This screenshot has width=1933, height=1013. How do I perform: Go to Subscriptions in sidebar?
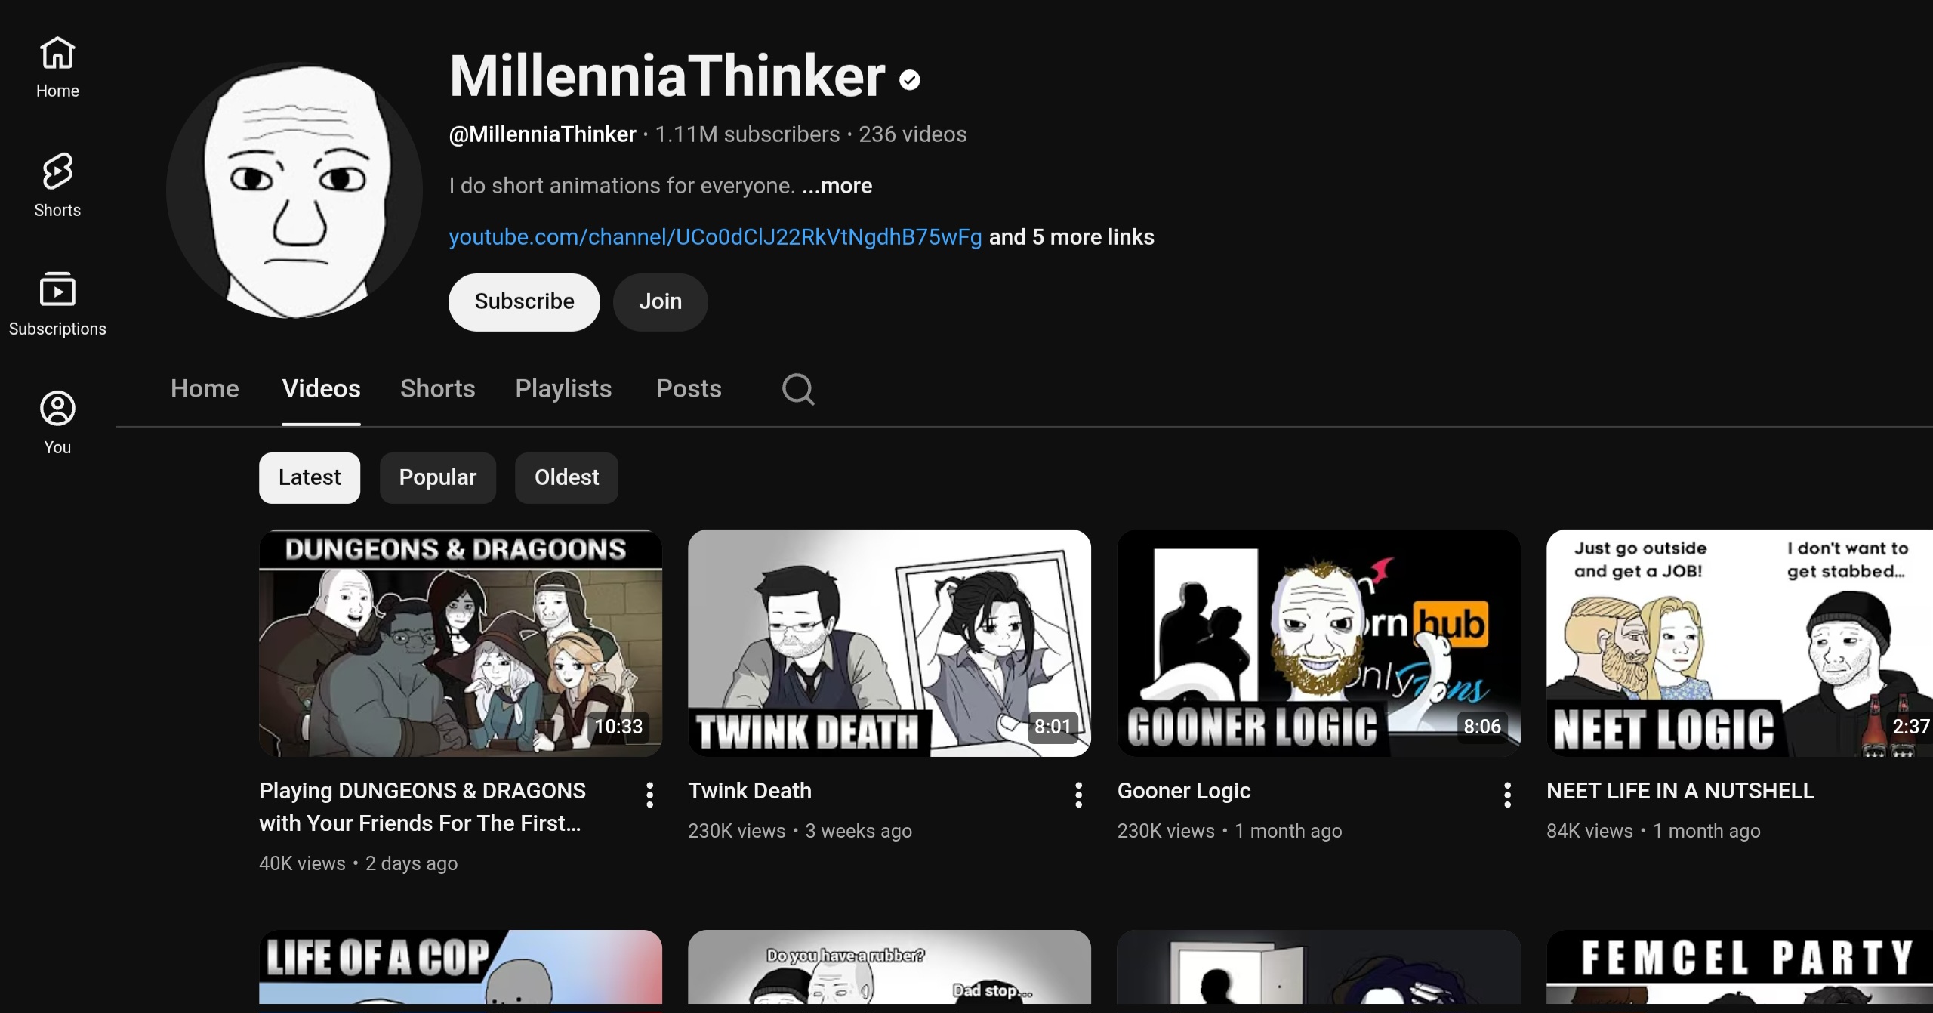click(x=57, y=304)
